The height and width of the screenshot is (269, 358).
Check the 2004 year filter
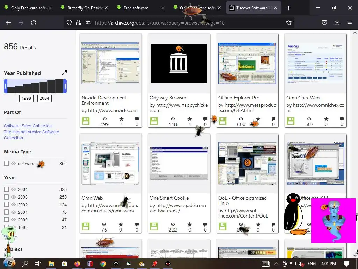click(6, 189)
